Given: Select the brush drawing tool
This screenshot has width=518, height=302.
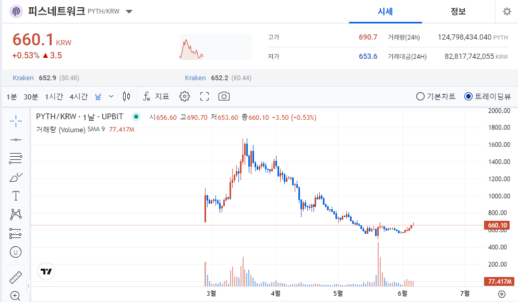Looking at the screenshot, I should click(16, 178).
